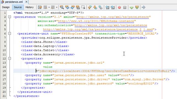Image resolution: width=177 pixels, height=99 pixels.
Task: Click on data.Phone class entry
Action: coord(43,42)
